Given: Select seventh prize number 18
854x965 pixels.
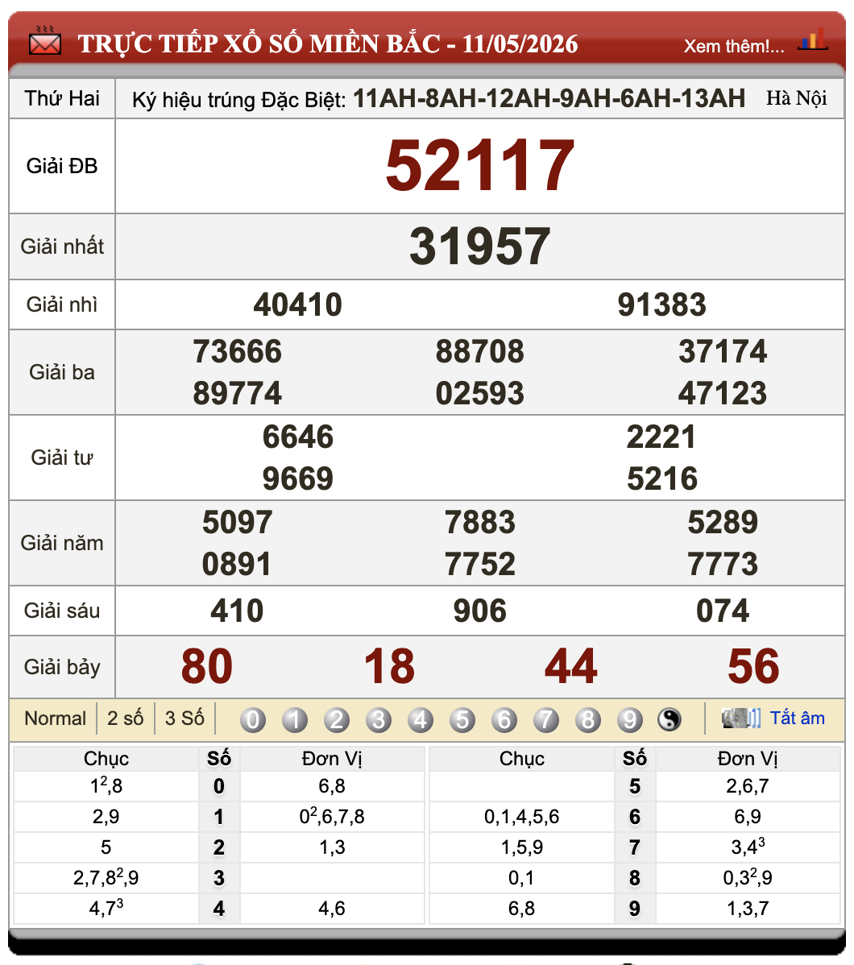Looking at the screenshot, I should click(x=389, y=666).
